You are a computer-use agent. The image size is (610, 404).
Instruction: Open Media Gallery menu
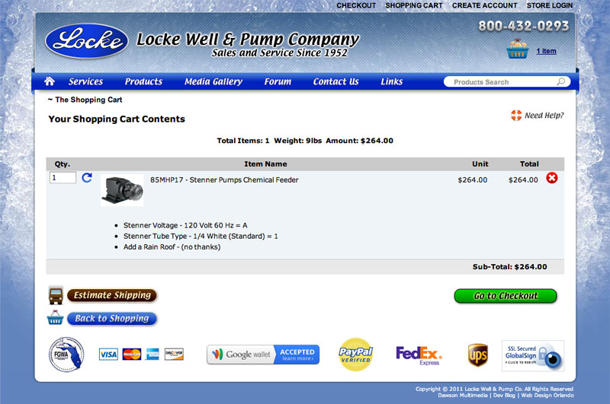coord(213,81)
